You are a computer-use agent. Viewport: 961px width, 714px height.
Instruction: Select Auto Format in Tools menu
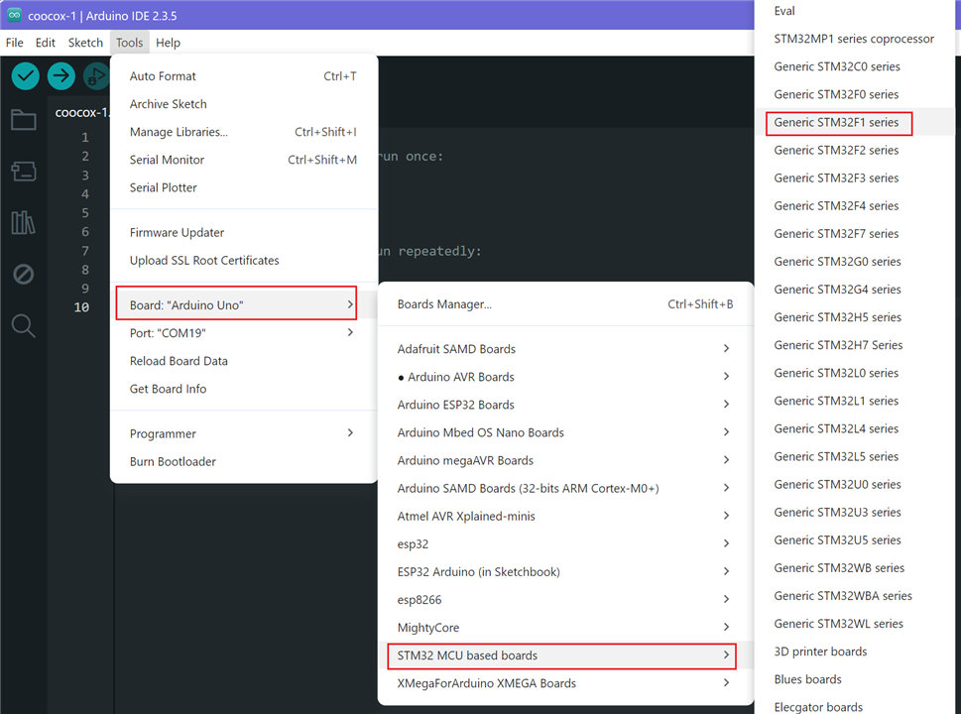(243, 76)
